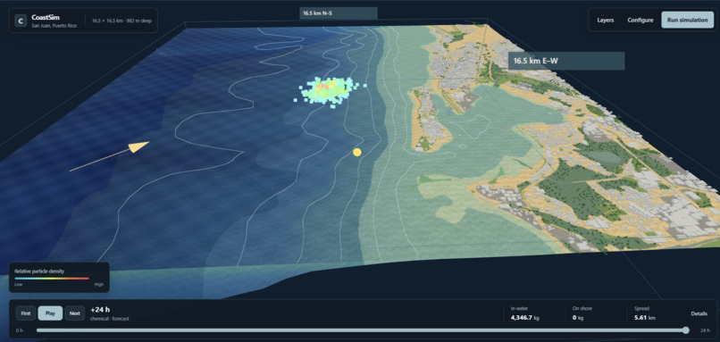Click the CoastSim title text
Image resolution: width=720 pixels, height=342 pixels.
[x=46, y=17]
